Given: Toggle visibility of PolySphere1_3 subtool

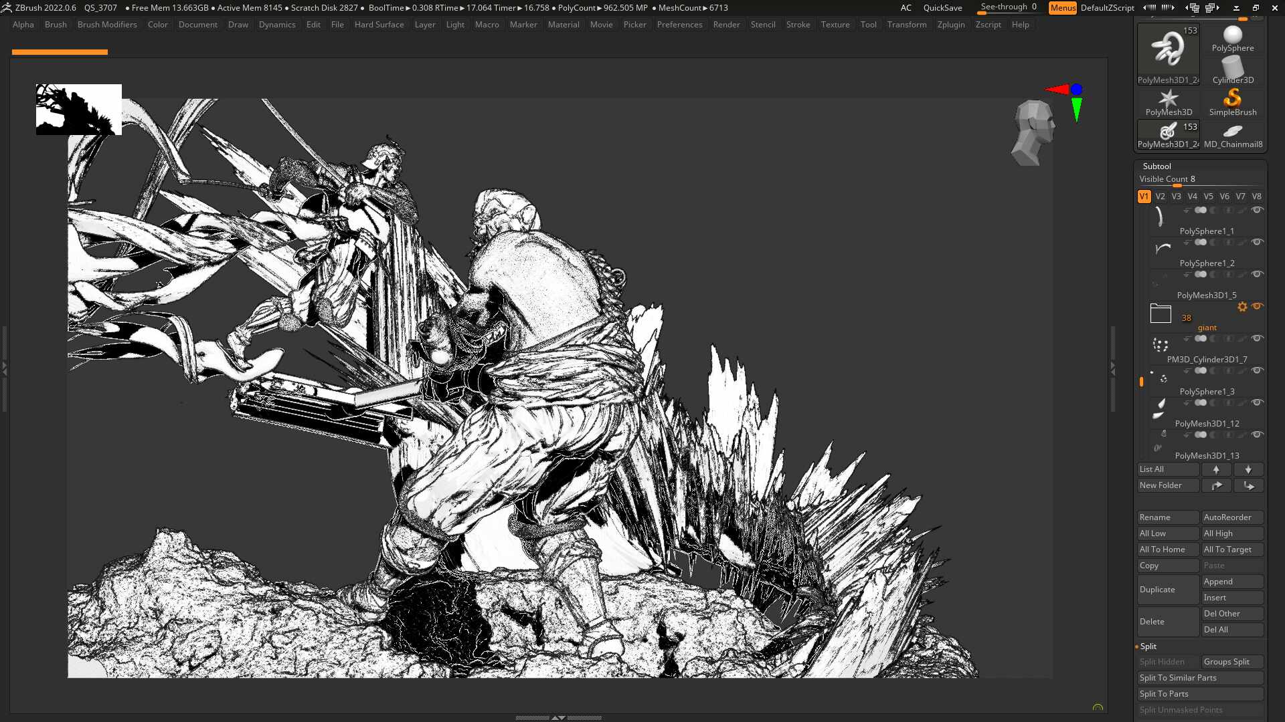Looking at the screenshot, I should (1257, 370).
